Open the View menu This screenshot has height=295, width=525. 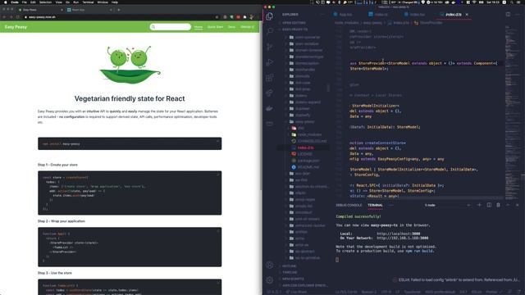pos(58,2)
